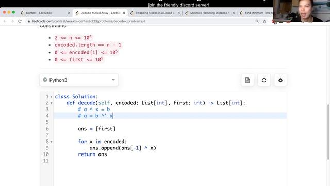Click the 'class Solution:' line
The image size is (330, 186).
tap(76, 97)
